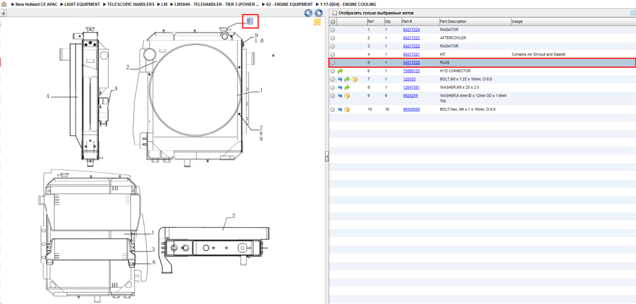Open 02 - ENGINE EQUIPMENT breadcrumb
The image size is (636, 304).
[x=289, y=4]
